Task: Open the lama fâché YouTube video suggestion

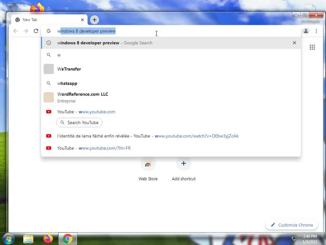Action: (x=171, y=136)
